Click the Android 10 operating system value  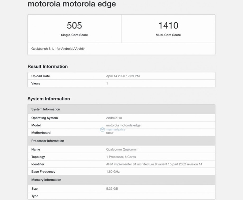(x=114, y=118)
